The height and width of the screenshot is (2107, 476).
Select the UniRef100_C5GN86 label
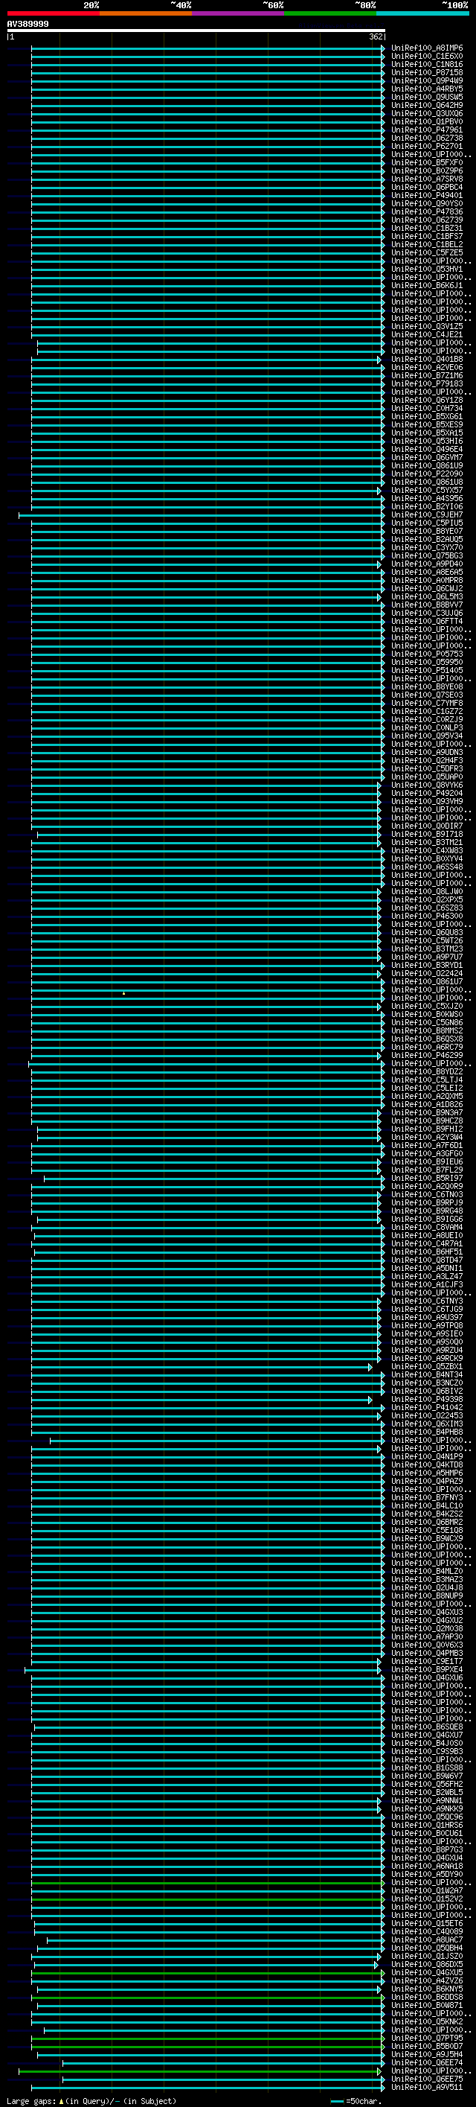click(x=426, y=1022)
